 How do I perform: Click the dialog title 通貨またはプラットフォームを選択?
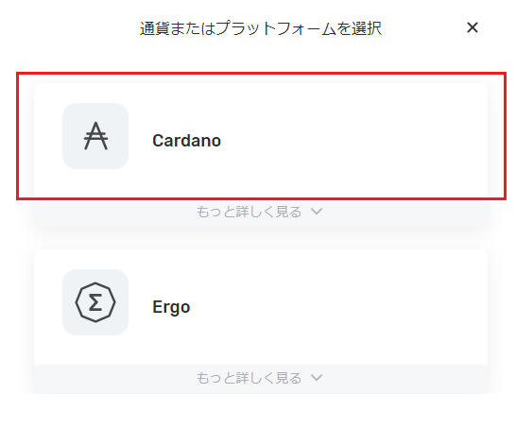click(261, 28)
